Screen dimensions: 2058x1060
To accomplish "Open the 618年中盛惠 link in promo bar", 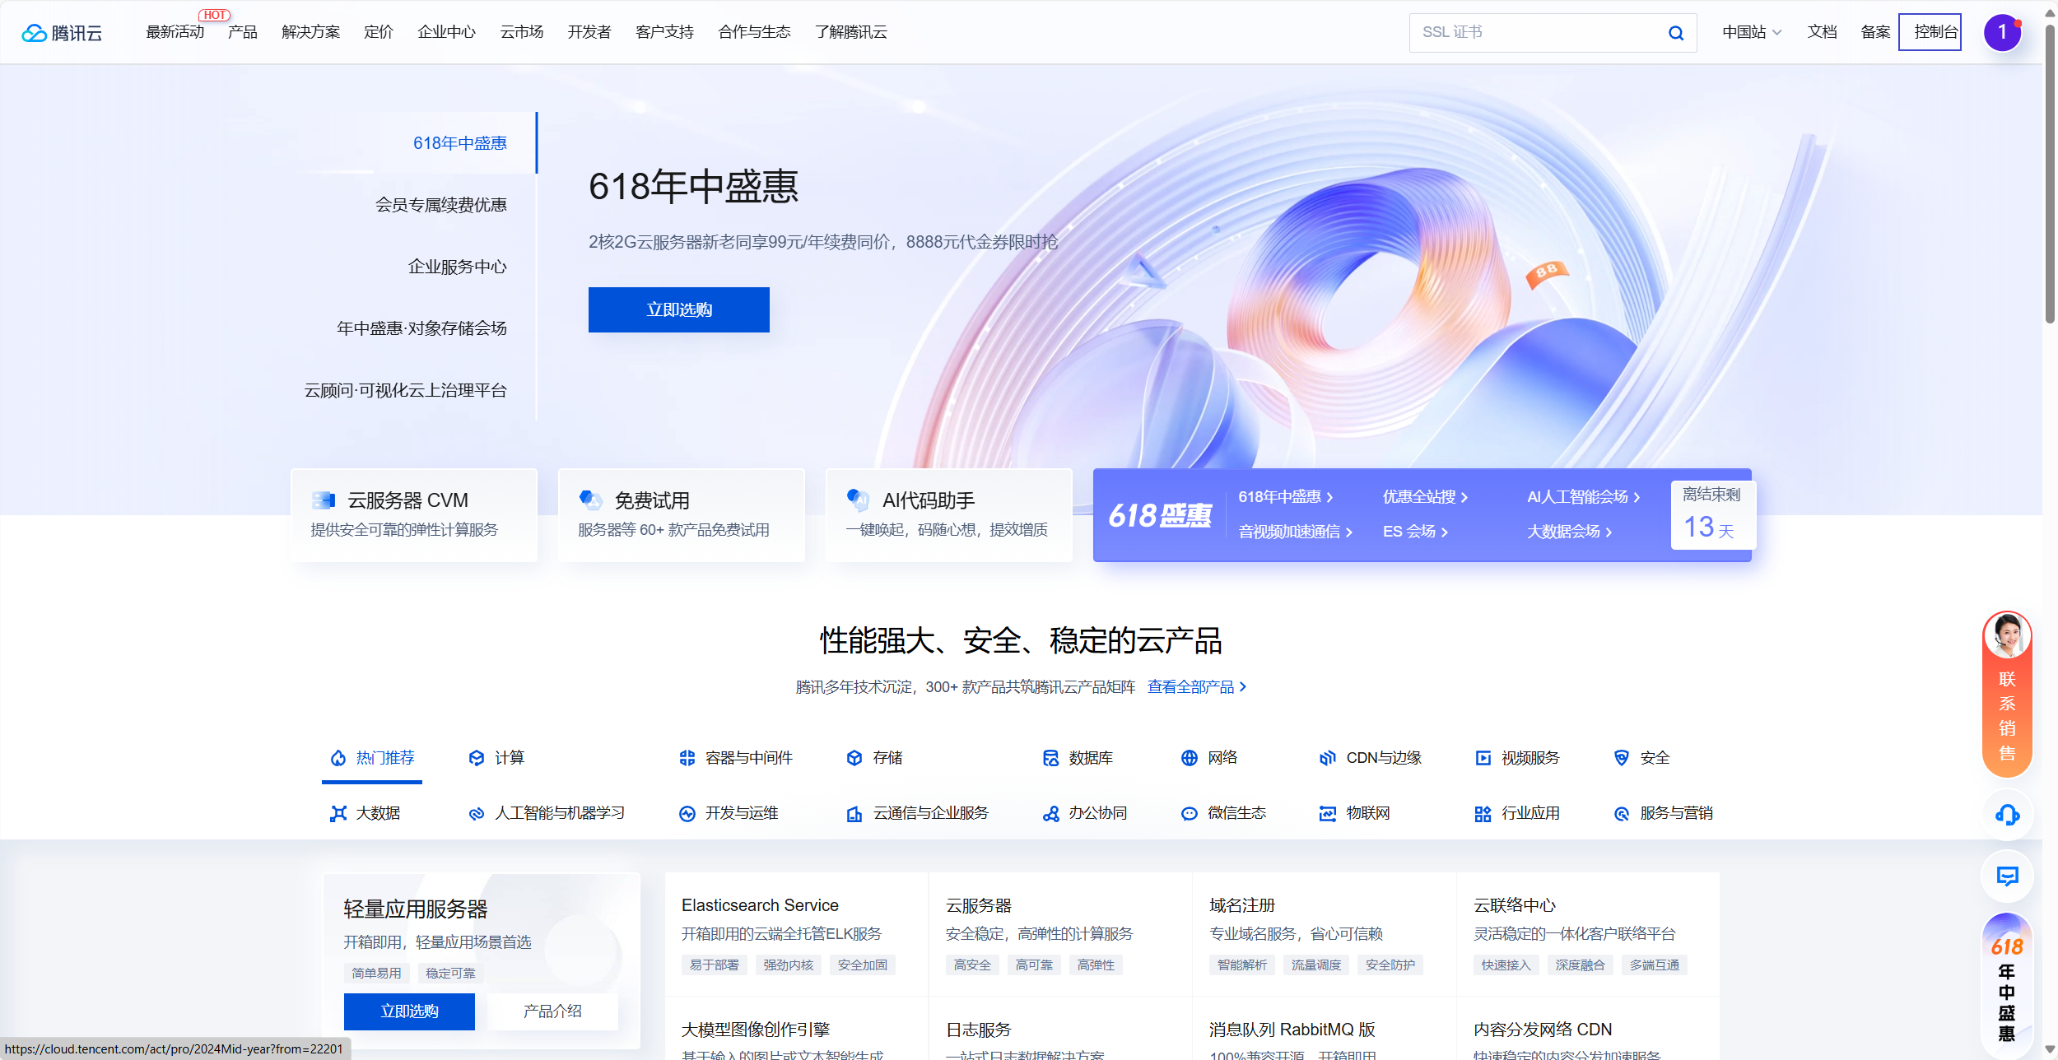I will 1285,497.
